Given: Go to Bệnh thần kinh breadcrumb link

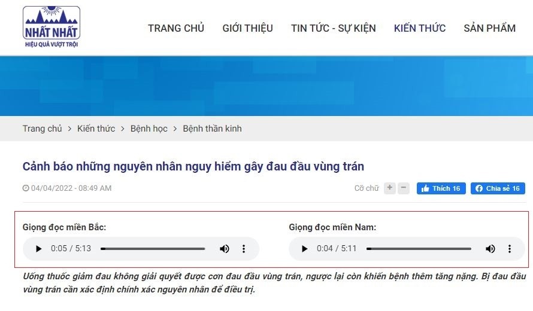Looking at the screenshot, I should (x=212, y=129).
